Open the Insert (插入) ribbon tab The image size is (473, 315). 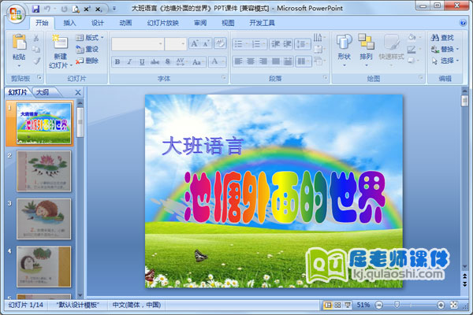pyautogui.click(x=70, y=24)
